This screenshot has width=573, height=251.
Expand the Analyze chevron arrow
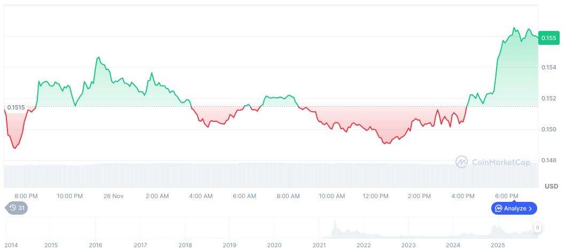530,209
